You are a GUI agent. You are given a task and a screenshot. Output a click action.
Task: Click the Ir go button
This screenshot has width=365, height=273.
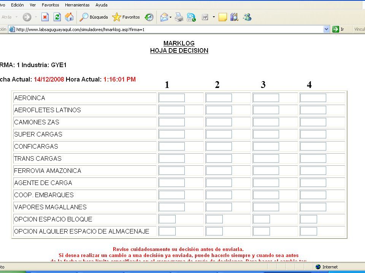click(x=339, y=29)
